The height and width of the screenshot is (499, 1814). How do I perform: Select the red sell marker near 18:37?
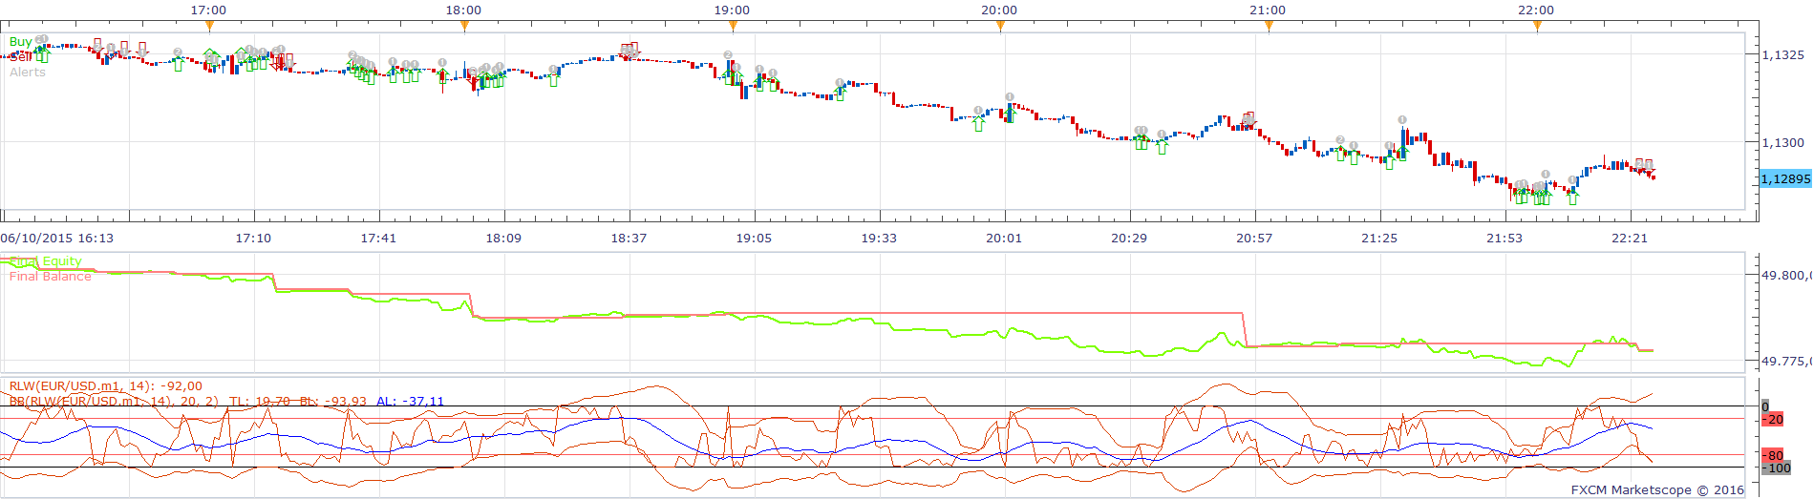pos(630,50)
